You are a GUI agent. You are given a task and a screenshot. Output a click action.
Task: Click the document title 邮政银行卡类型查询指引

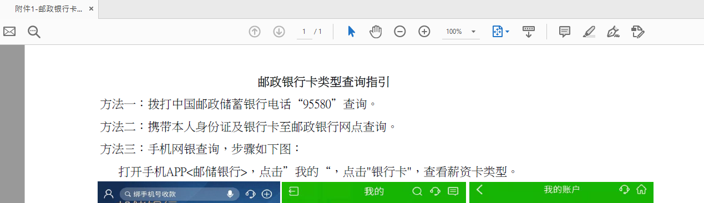(325, 82)
